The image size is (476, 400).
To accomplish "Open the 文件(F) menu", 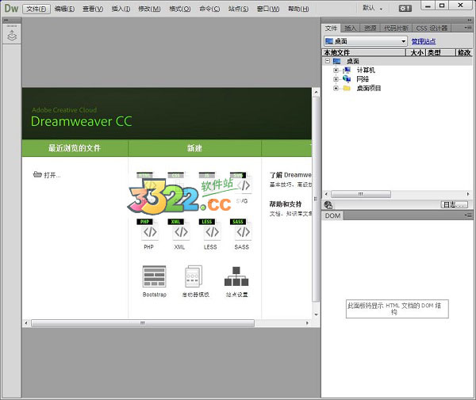I will [36, 9].
